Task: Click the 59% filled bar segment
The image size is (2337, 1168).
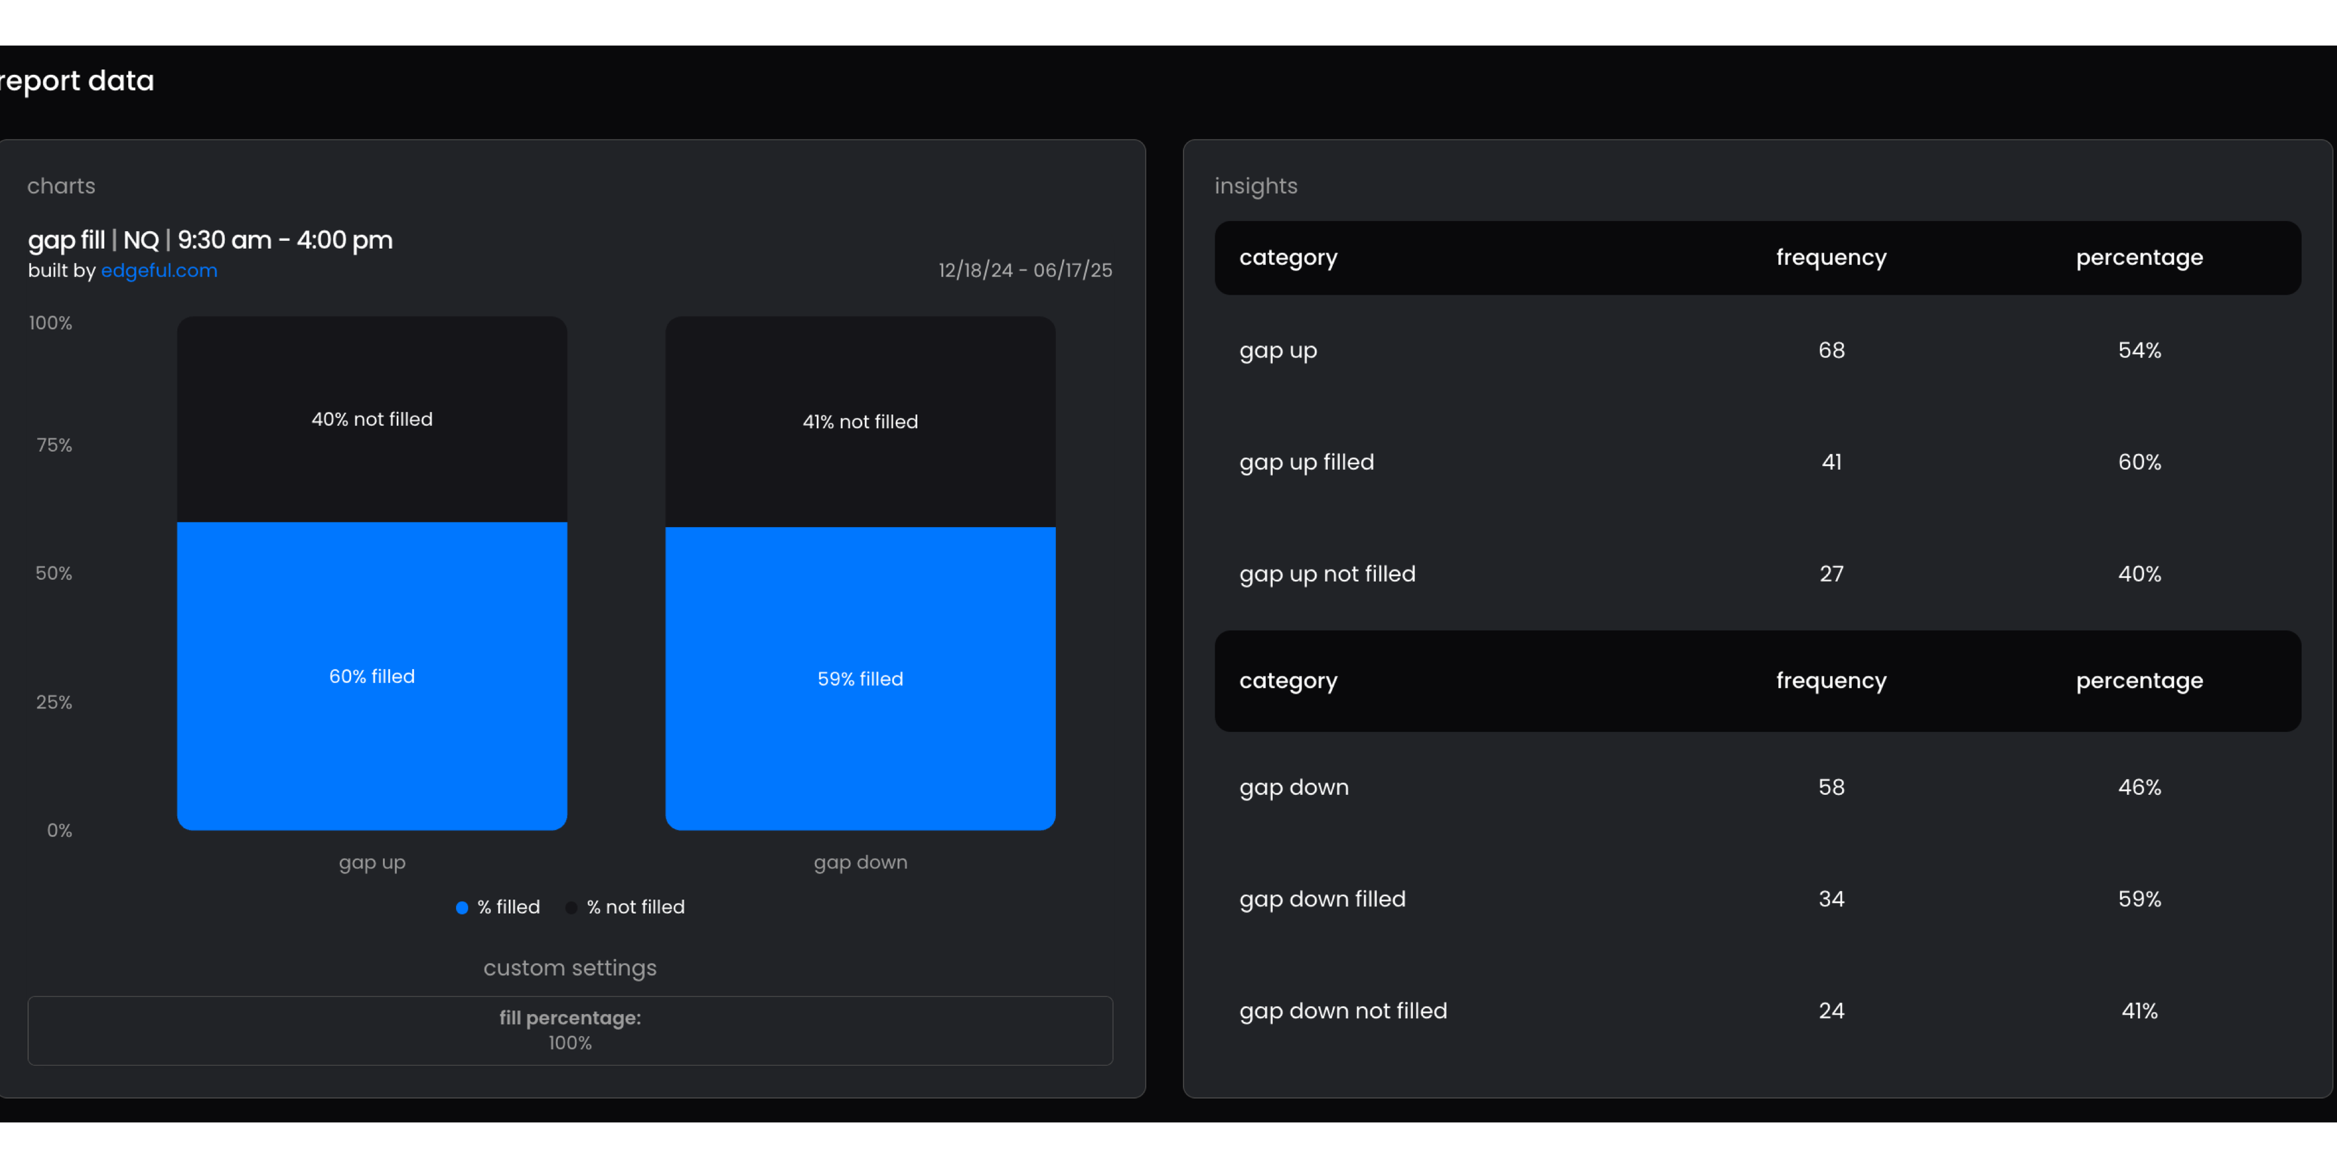Action: 860,678
